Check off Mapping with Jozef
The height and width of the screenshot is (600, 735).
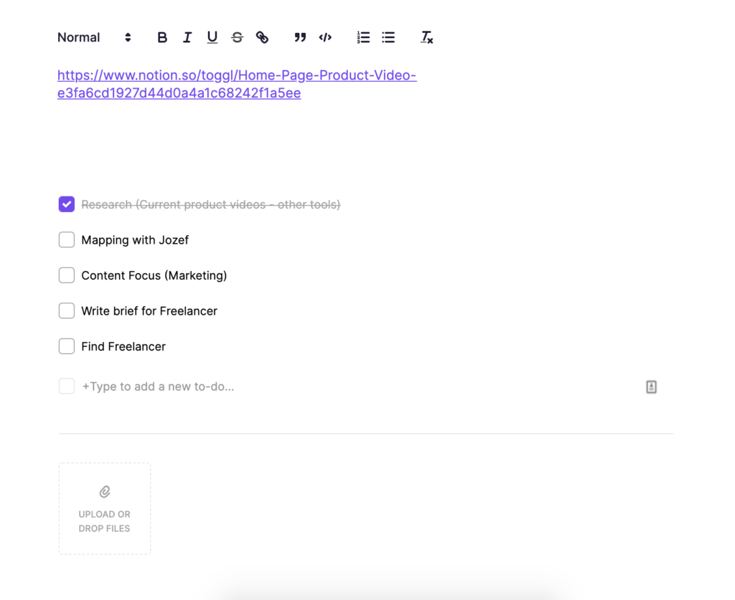(x=66, y=239)
